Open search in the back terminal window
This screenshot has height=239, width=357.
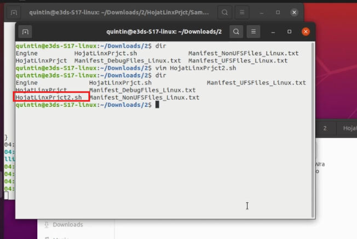point(224,12)
